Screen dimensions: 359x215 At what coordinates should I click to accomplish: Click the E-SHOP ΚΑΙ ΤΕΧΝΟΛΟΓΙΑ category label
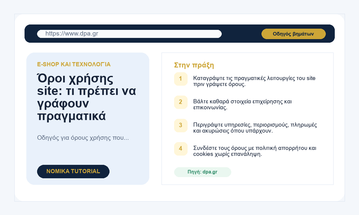[x=74, y=64]
